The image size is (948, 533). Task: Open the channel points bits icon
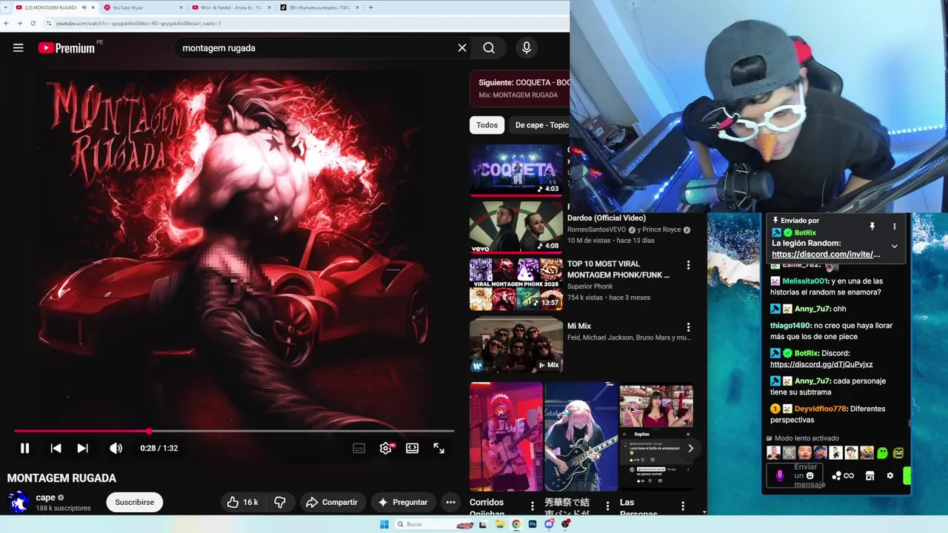click(837, 476)
